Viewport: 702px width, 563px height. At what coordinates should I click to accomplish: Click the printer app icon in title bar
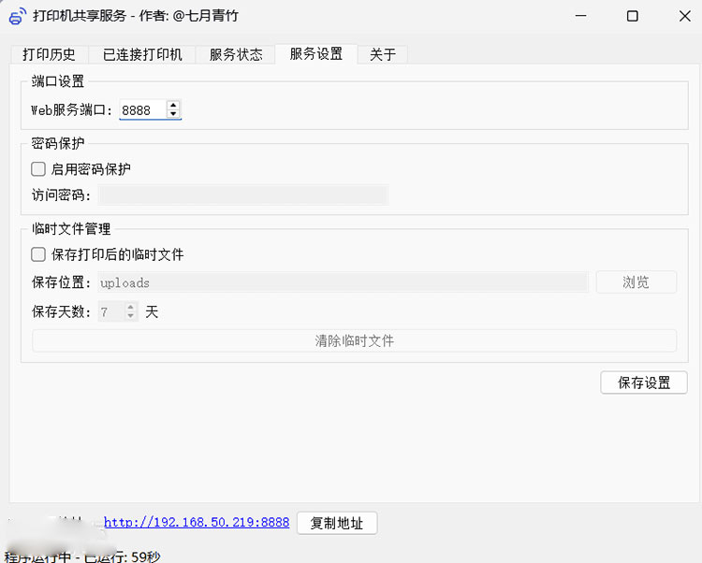pos(18,16)
